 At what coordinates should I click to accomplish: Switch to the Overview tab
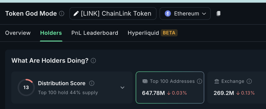point(18,33)
